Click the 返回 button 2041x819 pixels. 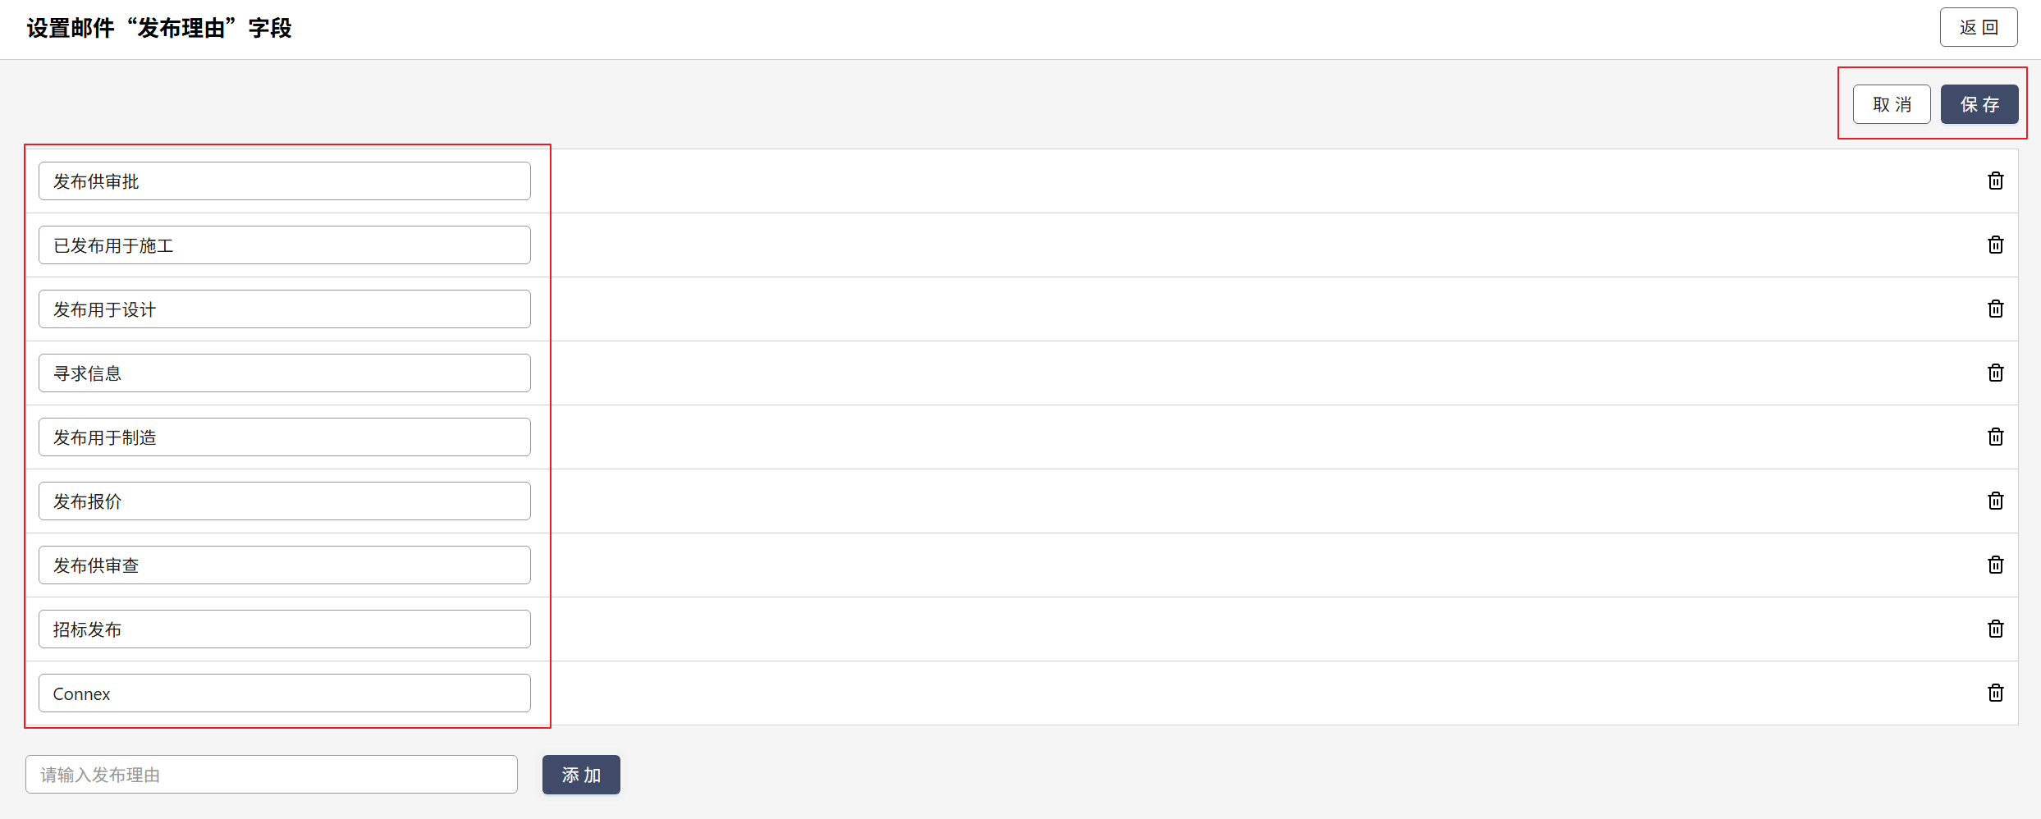coord(1978,28)
